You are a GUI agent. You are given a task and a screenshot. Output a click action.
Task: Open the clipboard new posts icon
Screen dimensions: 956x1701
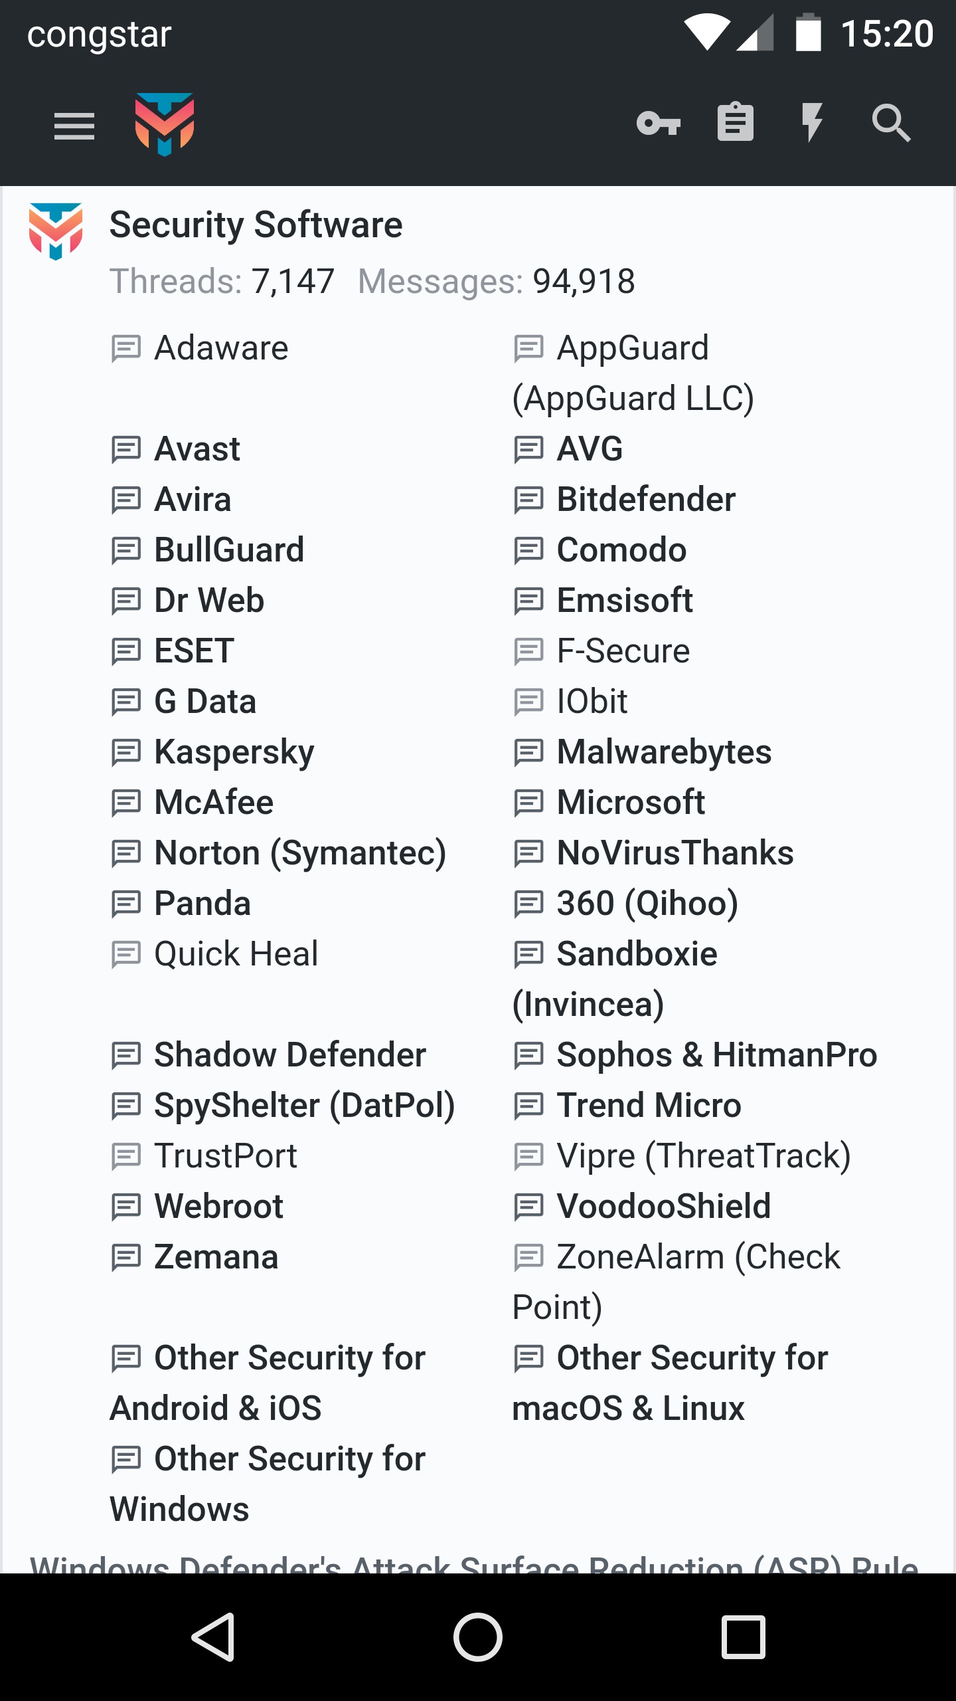click(x=736, y=122)
